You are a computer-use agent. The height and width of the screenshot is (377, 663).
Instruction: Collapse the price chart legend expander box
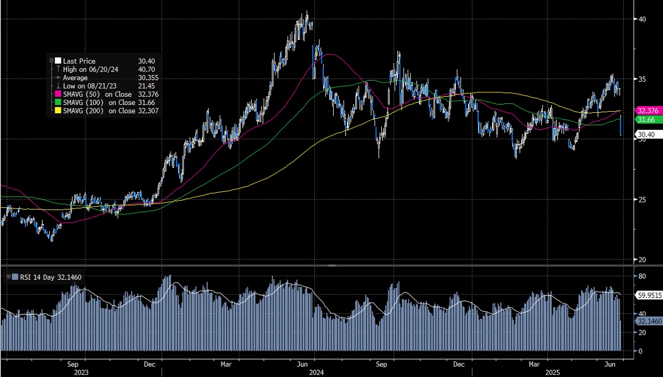click(51, 60)
